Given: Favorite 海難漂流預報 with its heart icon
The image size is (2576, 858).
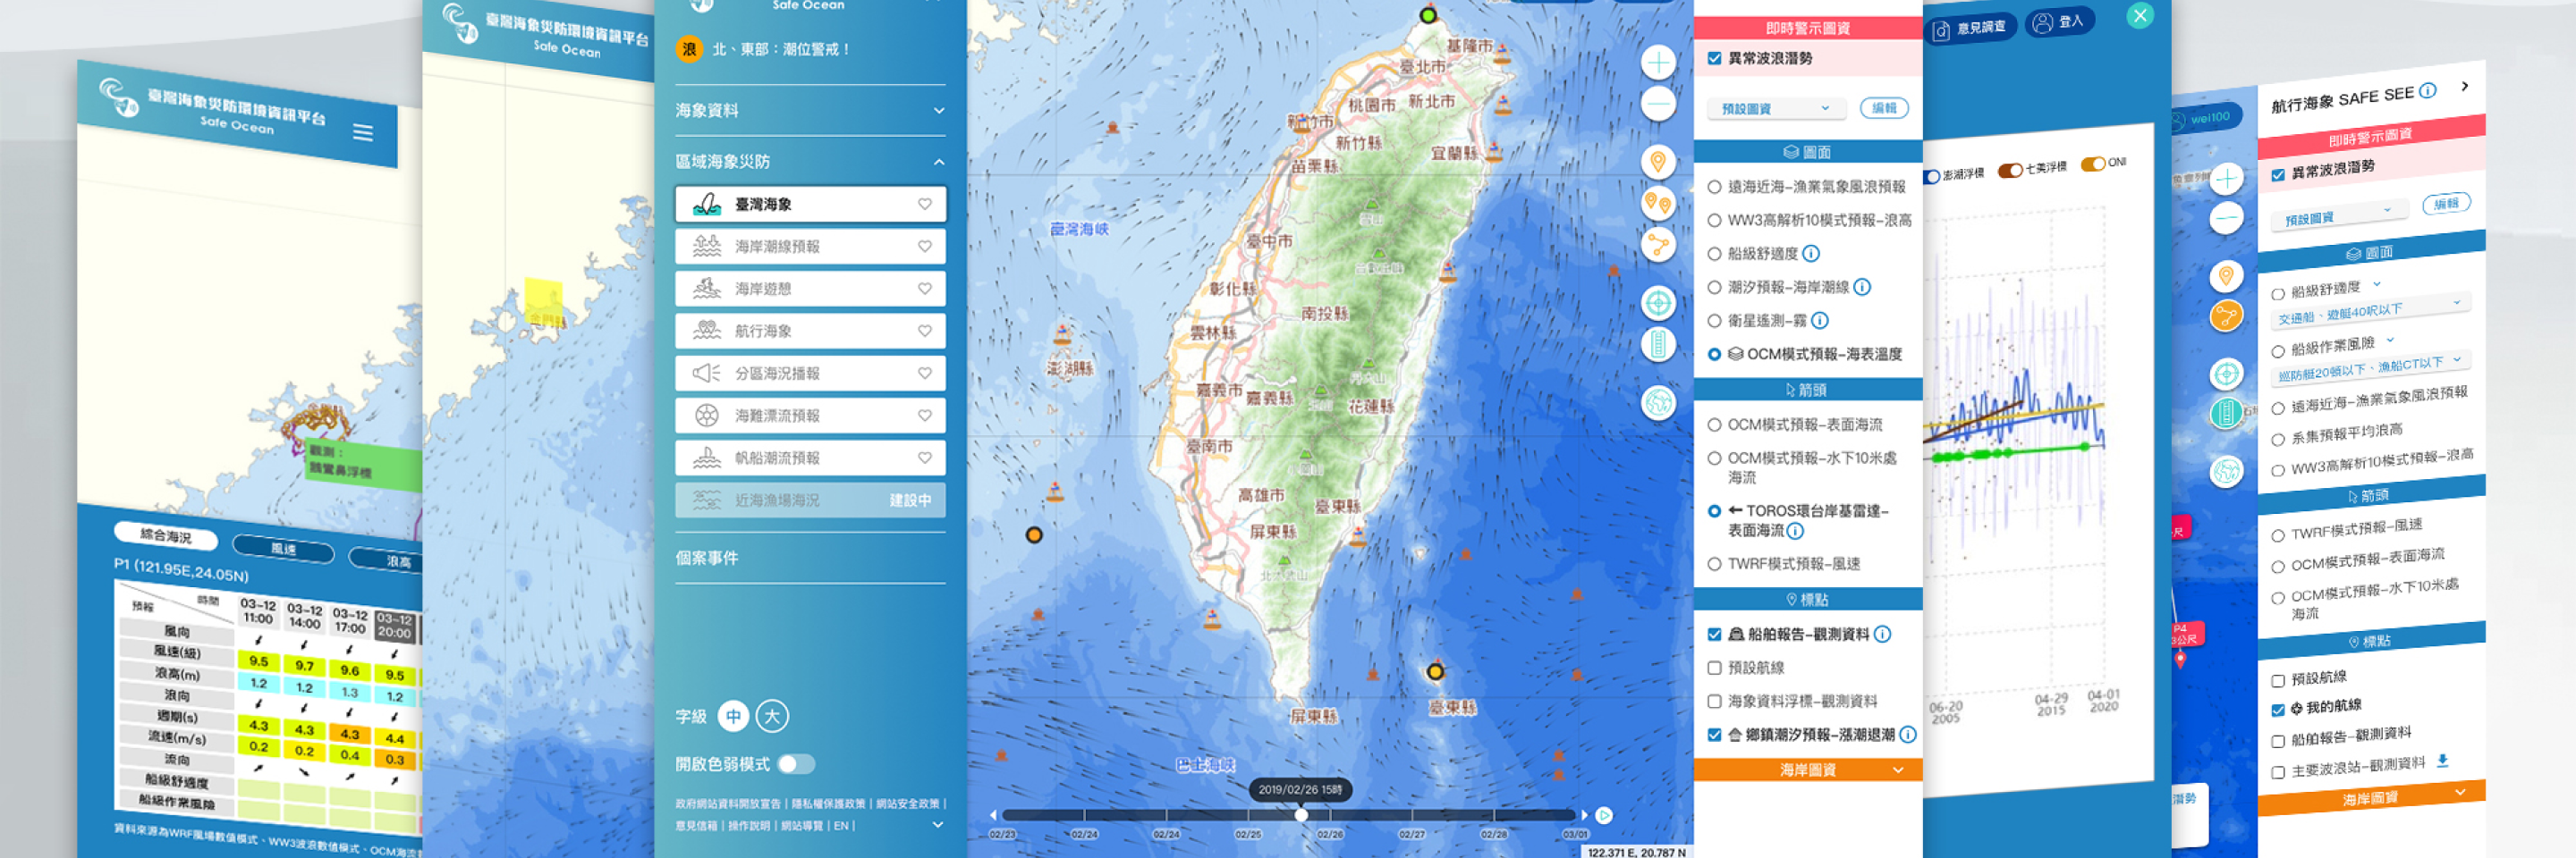Looking at the screenshot, I should point(925,416).
